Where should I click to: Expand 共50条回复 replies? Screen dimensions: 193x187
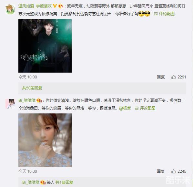pyautogui.click(x=32, y=88)
